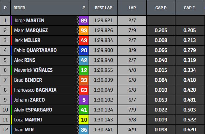Select Alex Rins' number 42 badge

84,60
